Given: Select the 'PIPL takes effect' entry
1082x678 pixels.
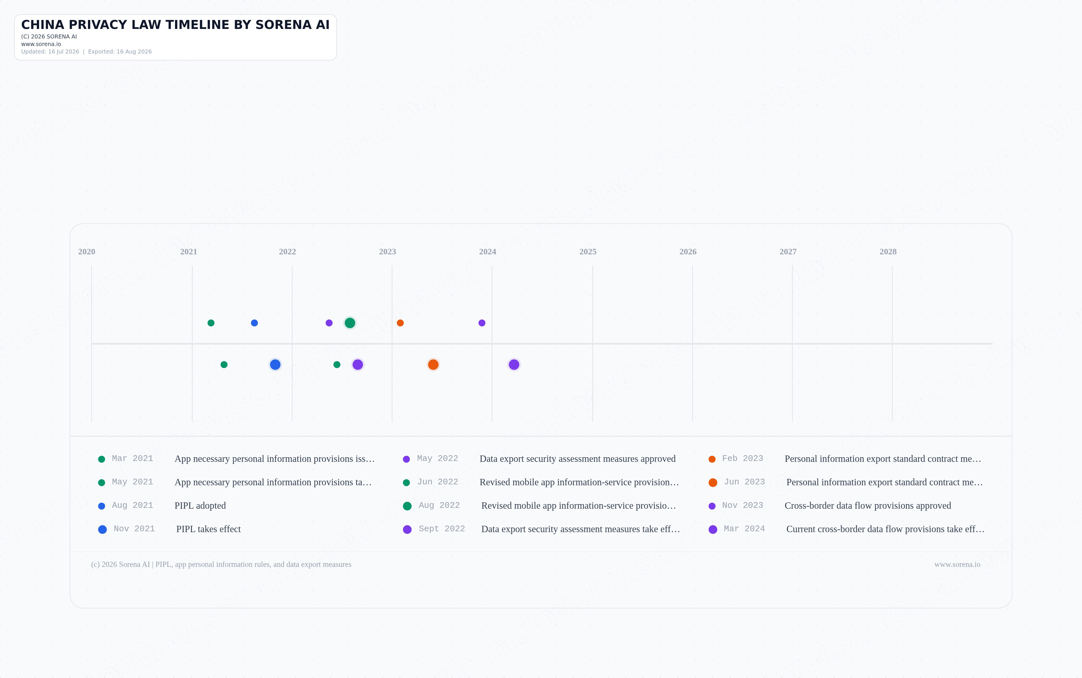Looking at the screenshot, I should 208,529.
